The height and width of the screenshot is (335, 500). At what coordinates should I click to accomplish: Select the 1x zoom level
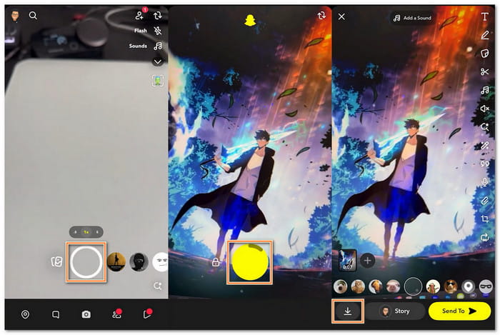pyautogui.click(x=86, y=231)
